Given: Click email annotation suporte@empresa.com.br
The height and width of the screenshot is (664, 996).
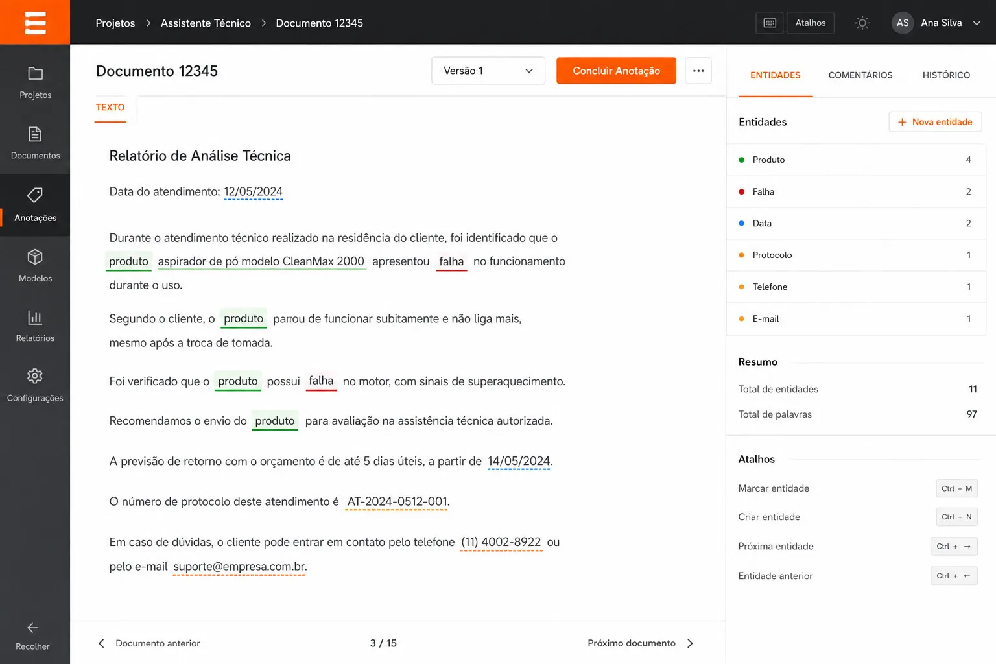Looking at the screenshot, I should coord(239,567).
